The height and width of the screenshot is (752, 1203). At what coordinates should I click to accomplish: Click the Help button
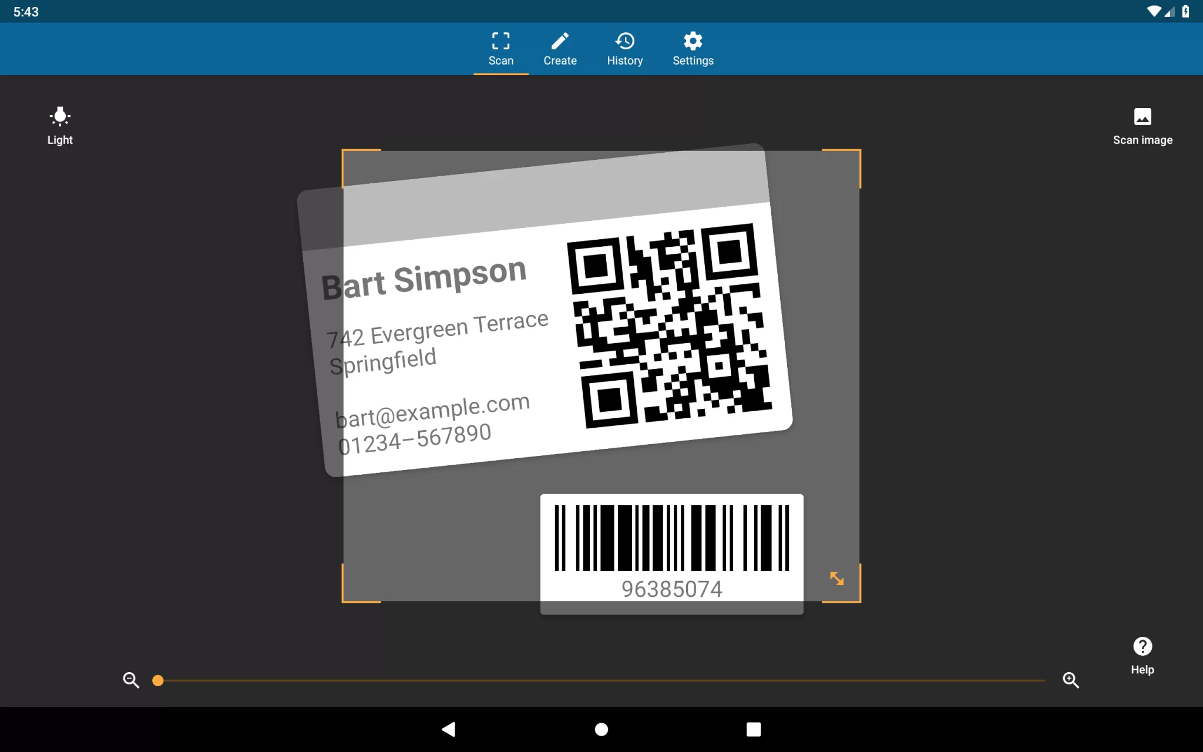(1142, 655)
